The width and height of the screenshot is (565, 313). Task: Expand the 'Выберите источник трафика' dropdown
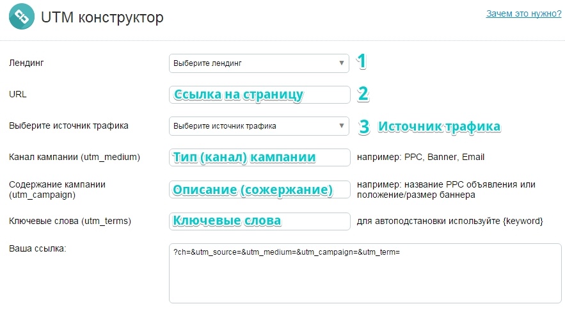pyautogui.click(x=259, y=126)
